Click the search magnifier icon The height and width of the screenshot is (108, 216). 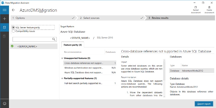click(x=54, y=39)
